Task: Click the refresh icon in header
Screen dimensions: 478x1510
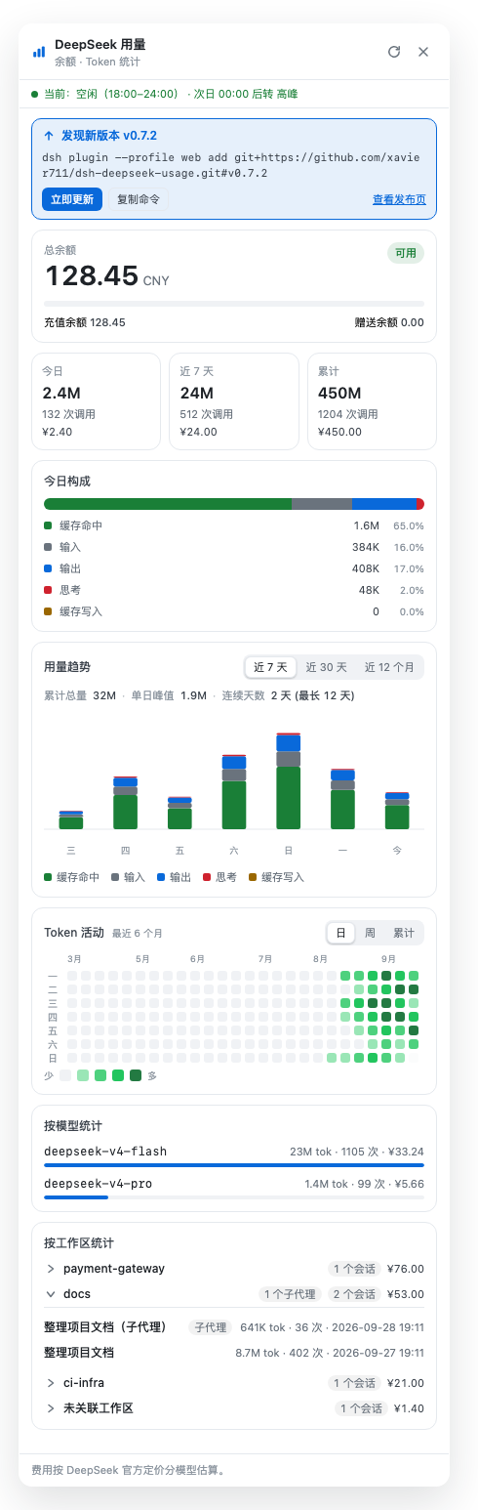Action: pos(394,52)
